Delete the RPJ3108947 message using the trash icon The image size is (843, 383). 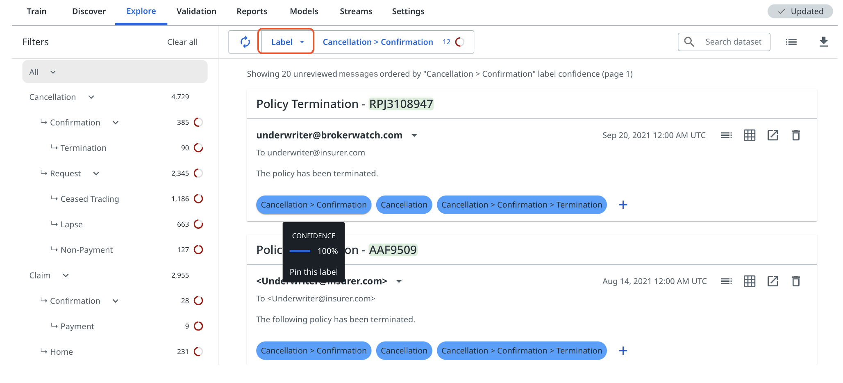point(796,135)
